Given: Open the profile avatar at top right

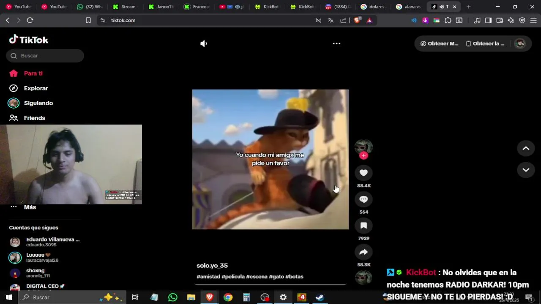Looking at the screenshot, I should pyautogui.click(x=520, y=43).
